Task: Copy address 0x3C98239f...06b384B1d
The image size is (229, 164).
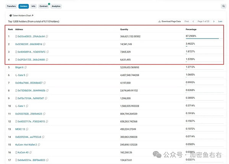Action: (x=45, y=44)
